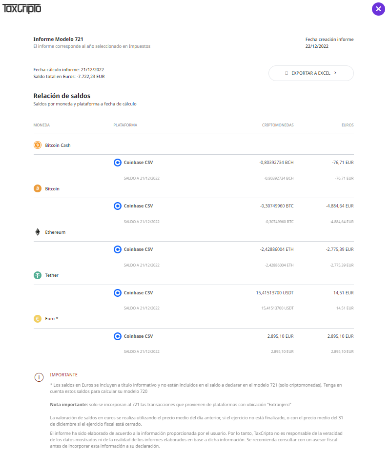The height and width of the screenshot is (453, 390).
Task: Click the TaxCripto logo
Action: (21, 9)
